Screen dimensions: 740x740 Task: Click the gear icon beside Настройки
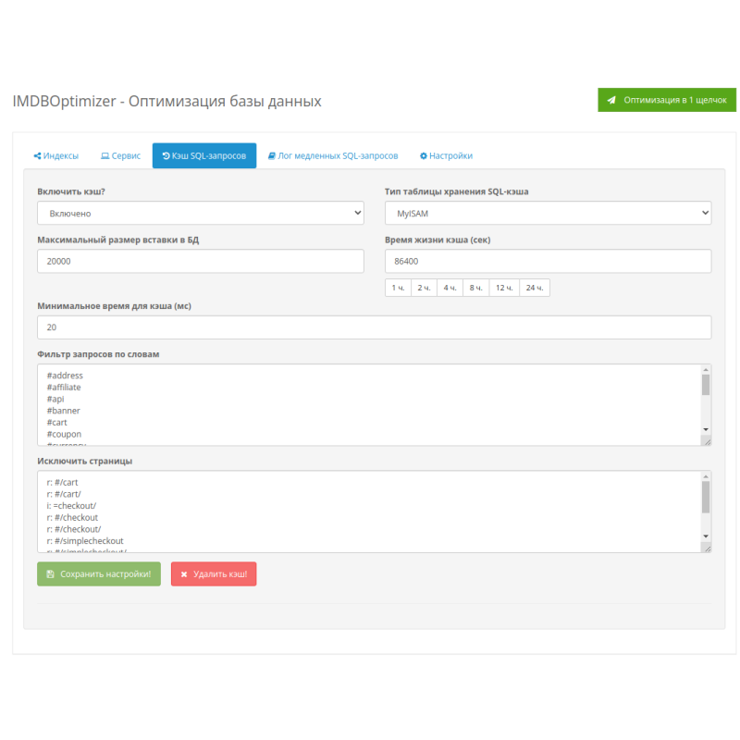pyautogui.click(x=424, y=156)
